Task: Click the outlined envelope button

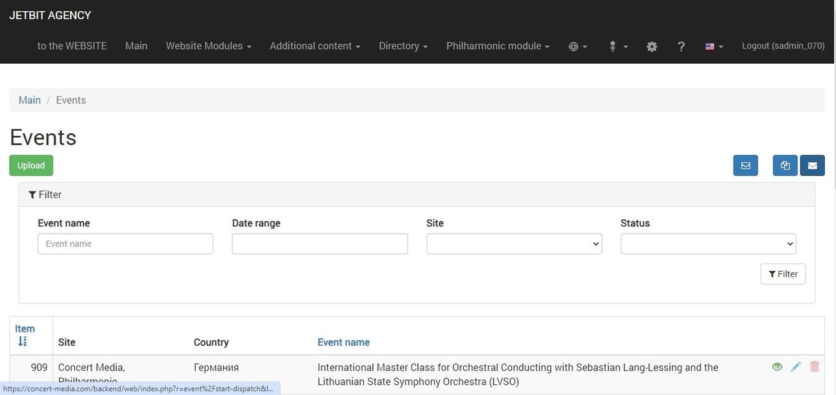Action: coord(746,166)
